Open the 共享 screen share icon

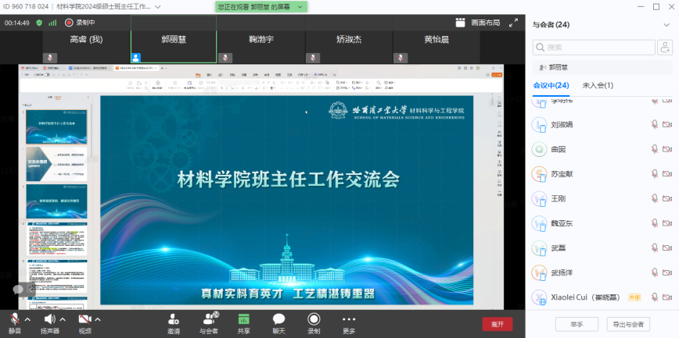tap(244, 319)
